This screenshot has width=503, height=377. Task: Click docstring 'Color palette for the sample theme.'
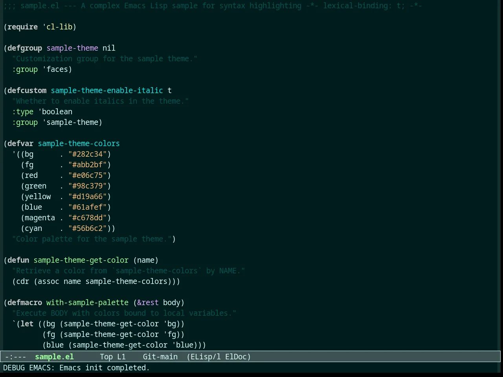click(92, 239)
